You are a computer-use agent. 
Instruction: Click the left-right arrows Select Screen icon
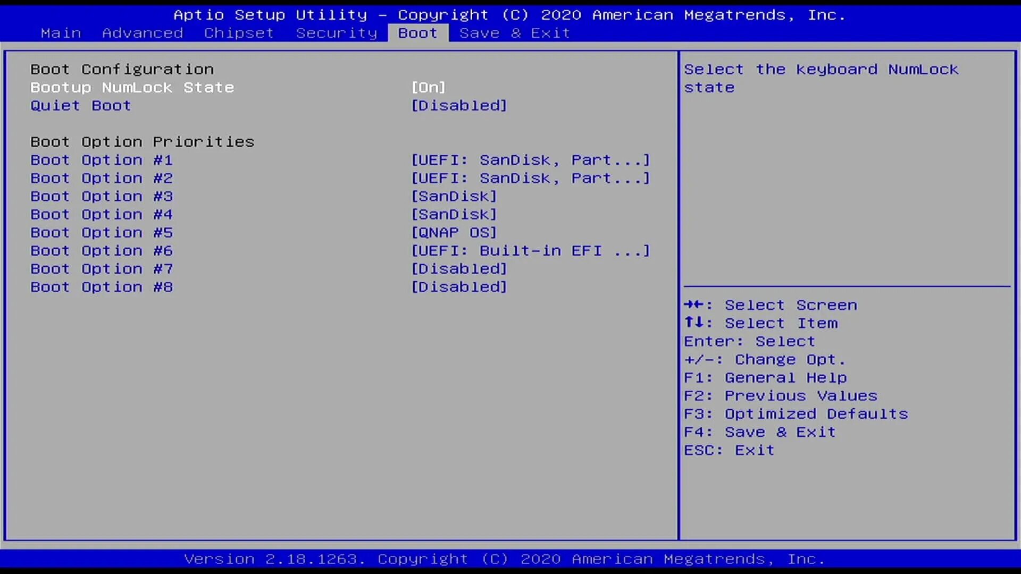pyautogui.click(x=694, y=305)
